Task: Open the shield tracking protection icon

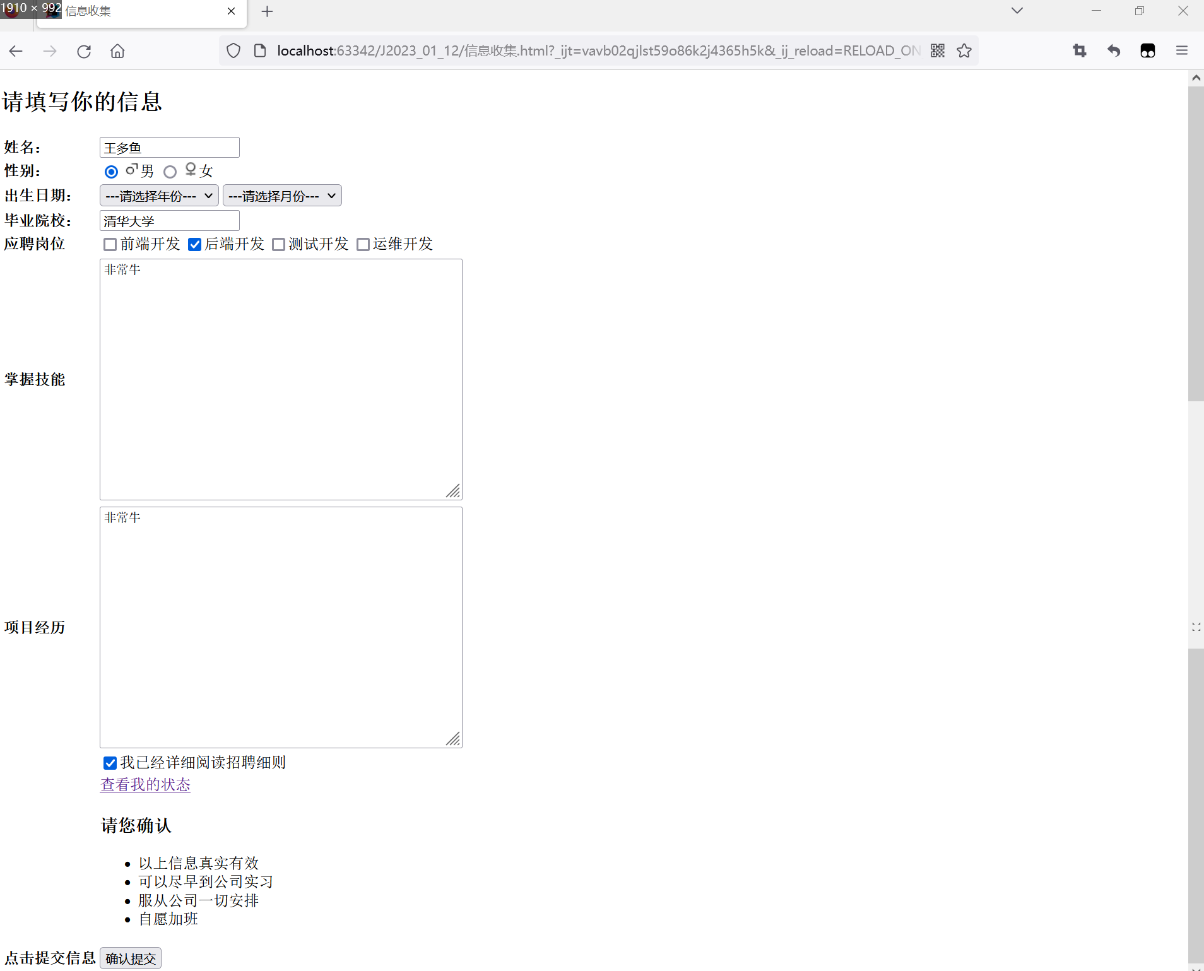Action: point(233,50)
